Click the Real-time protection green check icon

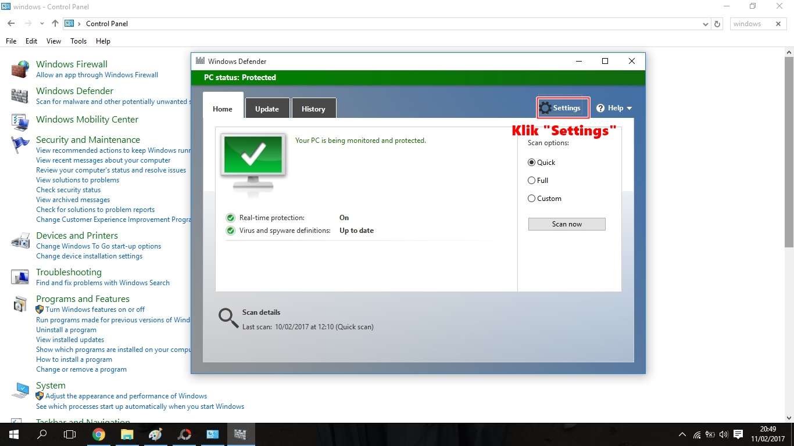click(x=231, y=218)
